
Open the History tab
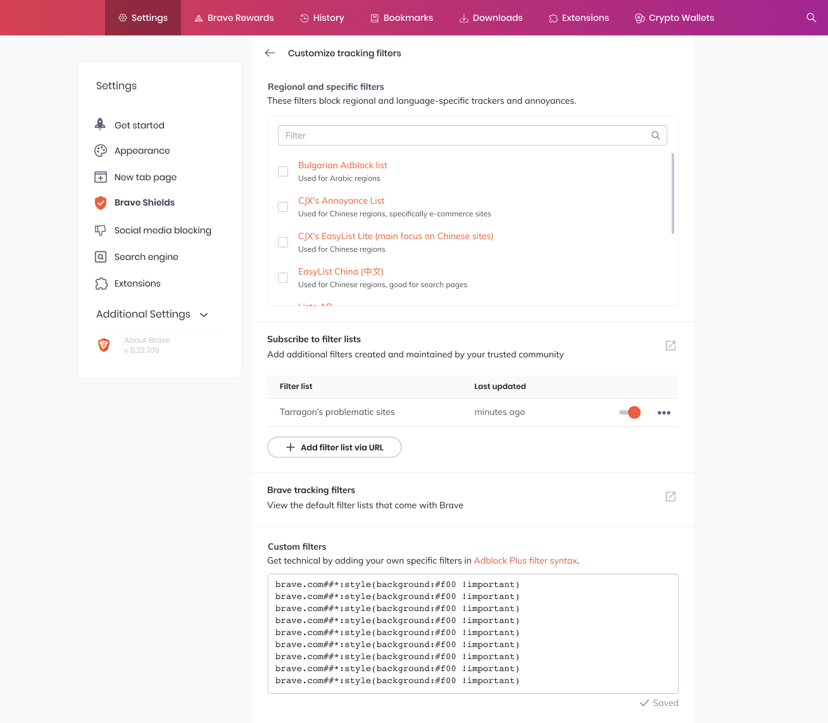(x=322, y=18)
